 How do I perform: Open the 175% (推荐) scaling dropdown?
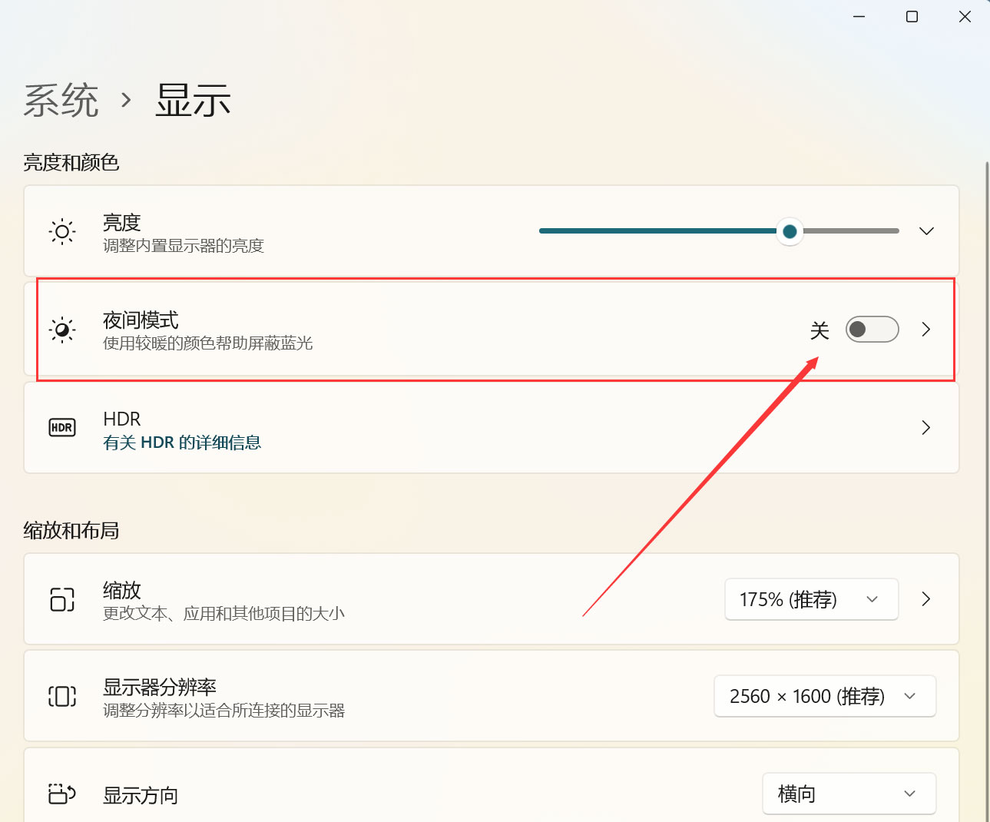[x=811, y=599]
